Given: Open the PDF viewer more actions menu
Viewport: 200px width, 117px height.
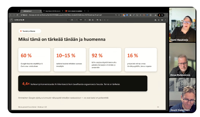Looking at the screenshot, I should 165,20.
